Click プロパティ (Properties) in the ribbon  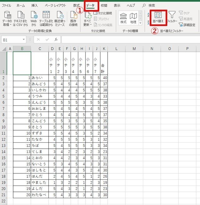click(102, 19)
